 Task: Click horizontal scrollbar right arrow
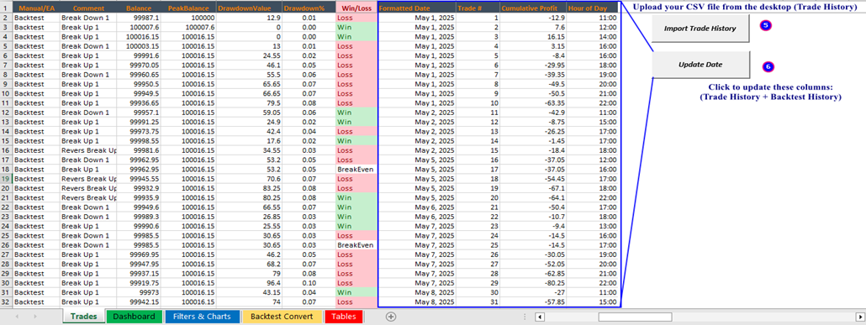click(858, 317)
